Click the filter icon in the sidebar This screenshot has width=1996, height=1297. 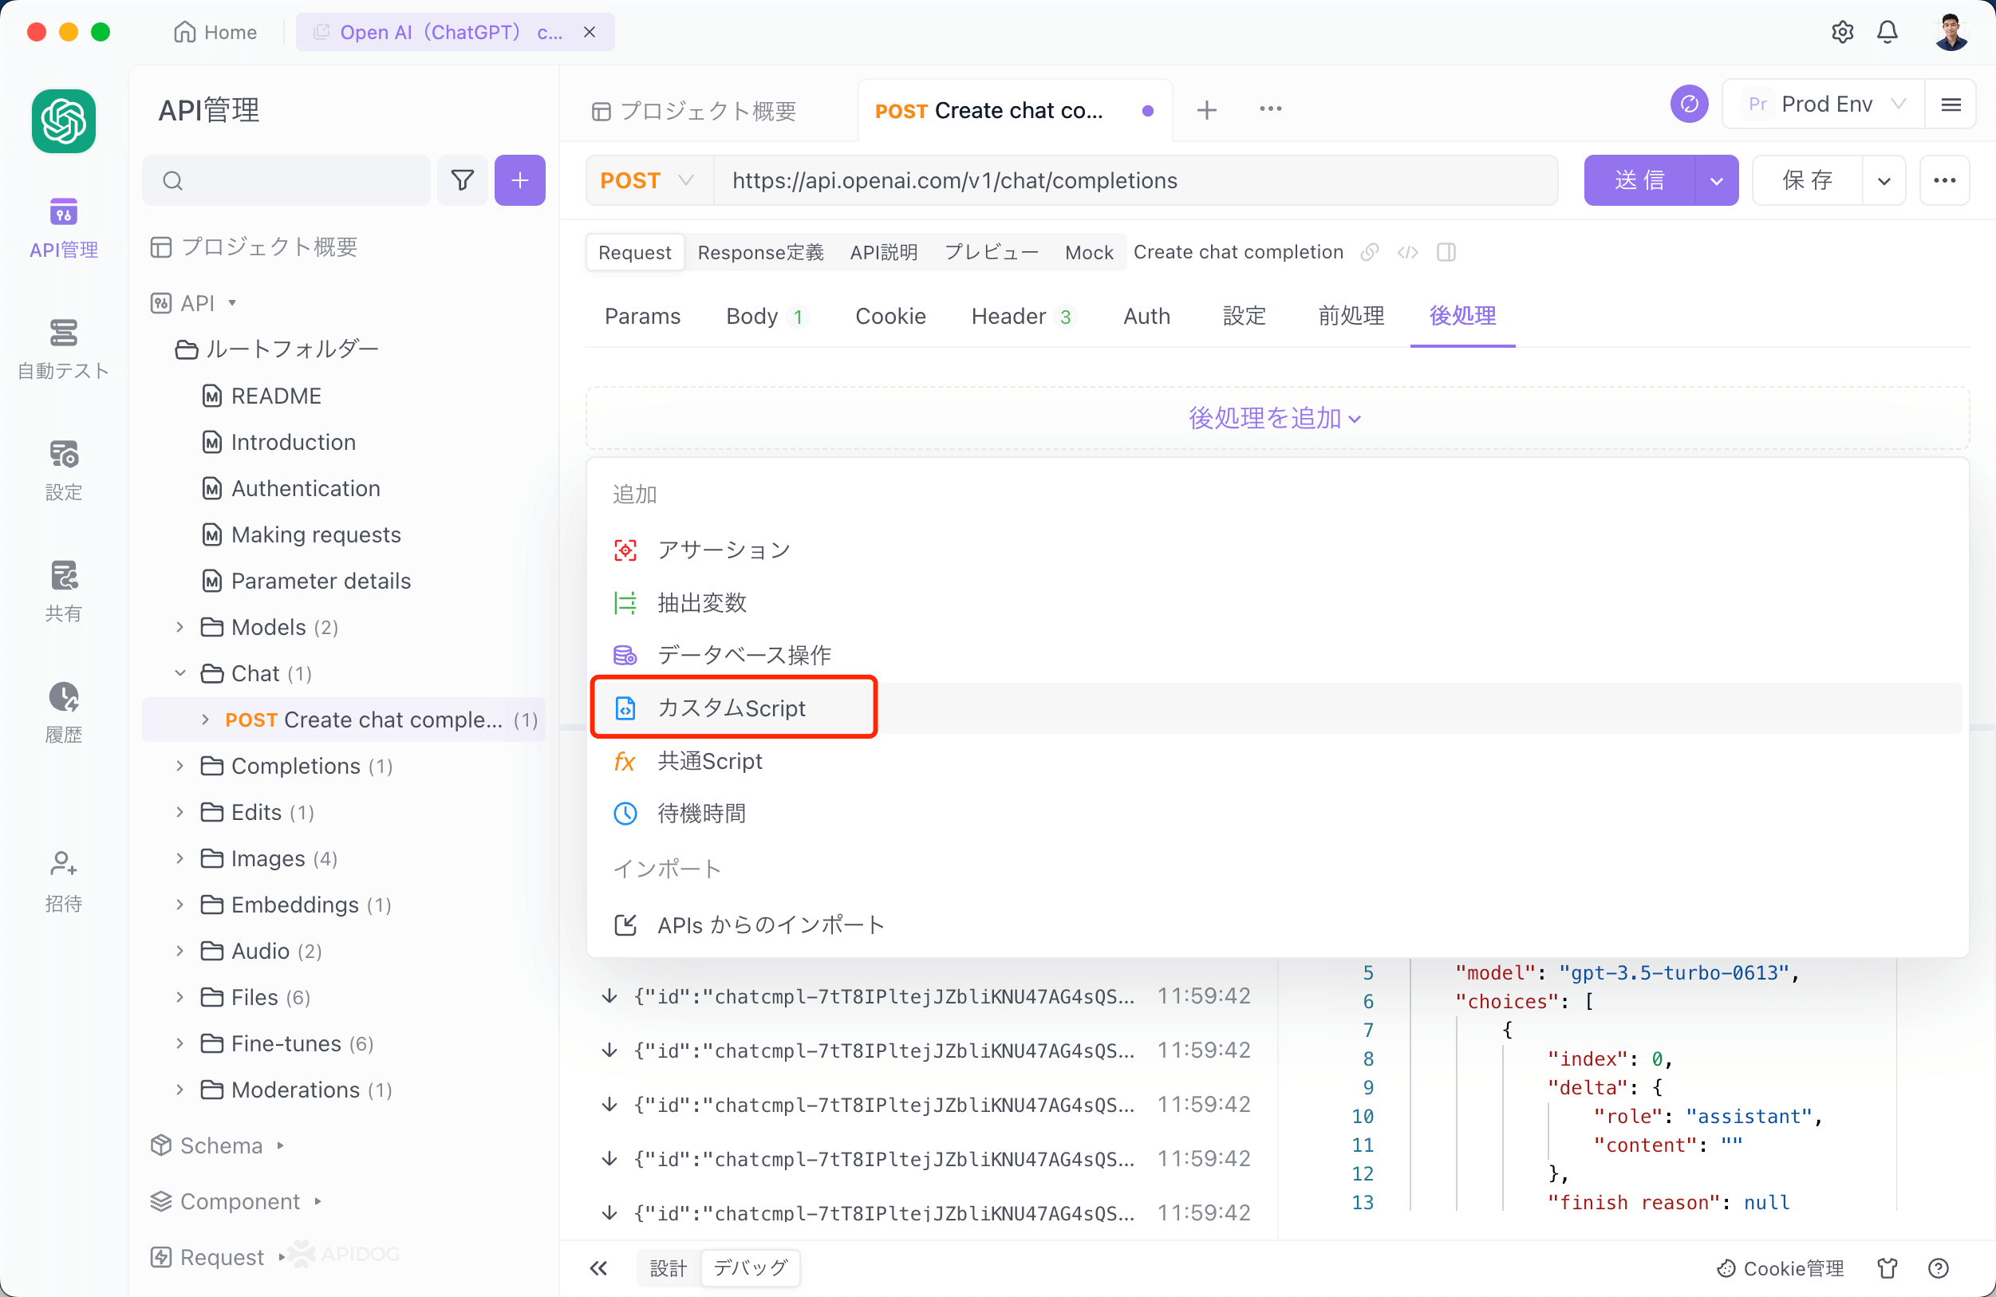[461, 182]
